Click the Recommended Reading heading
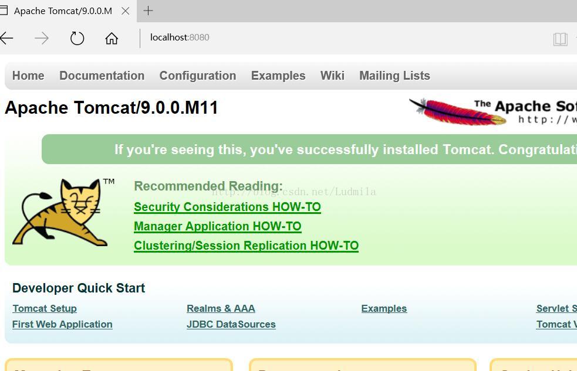 click(x=208, y=186)
